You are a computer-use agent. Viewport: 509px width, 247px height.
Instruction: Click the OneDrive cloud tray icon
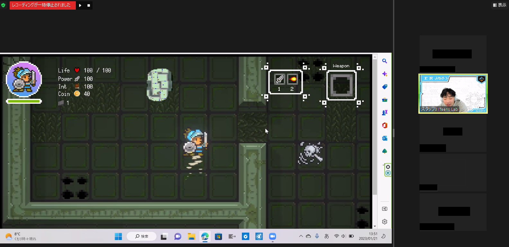[308, 236]
